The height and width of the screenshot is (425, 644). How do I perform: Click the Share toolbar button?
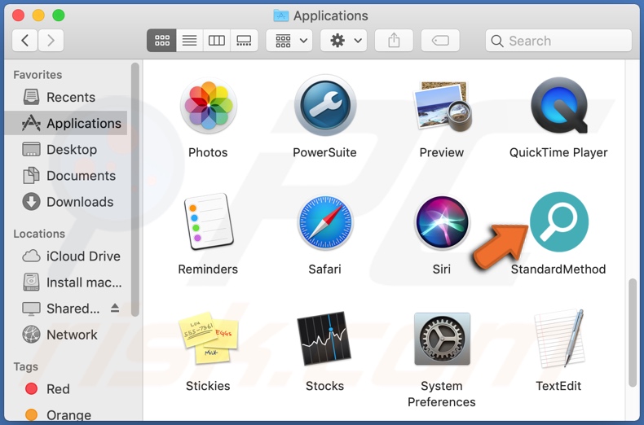(394, 41)
